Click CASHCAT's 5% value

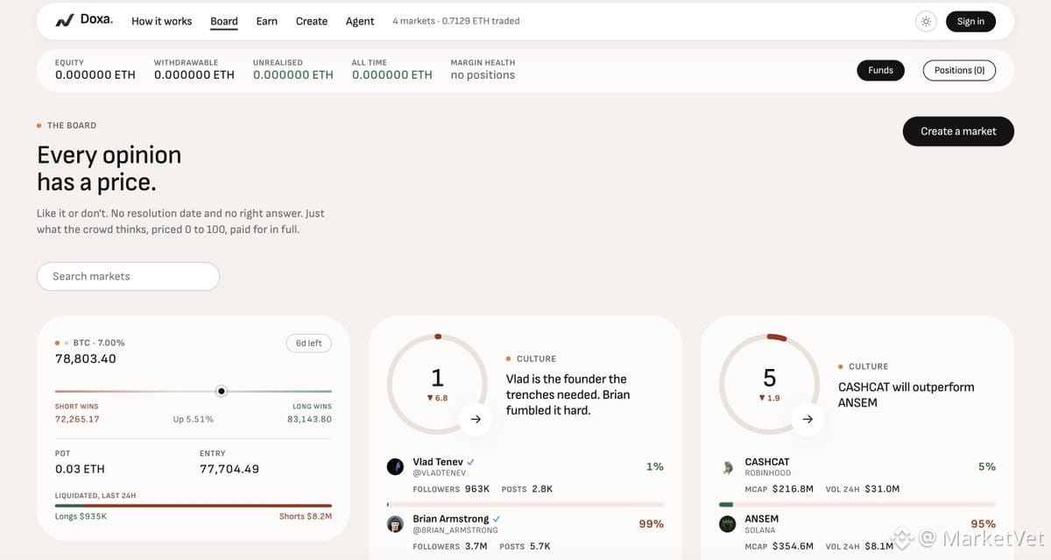(987, 466)
